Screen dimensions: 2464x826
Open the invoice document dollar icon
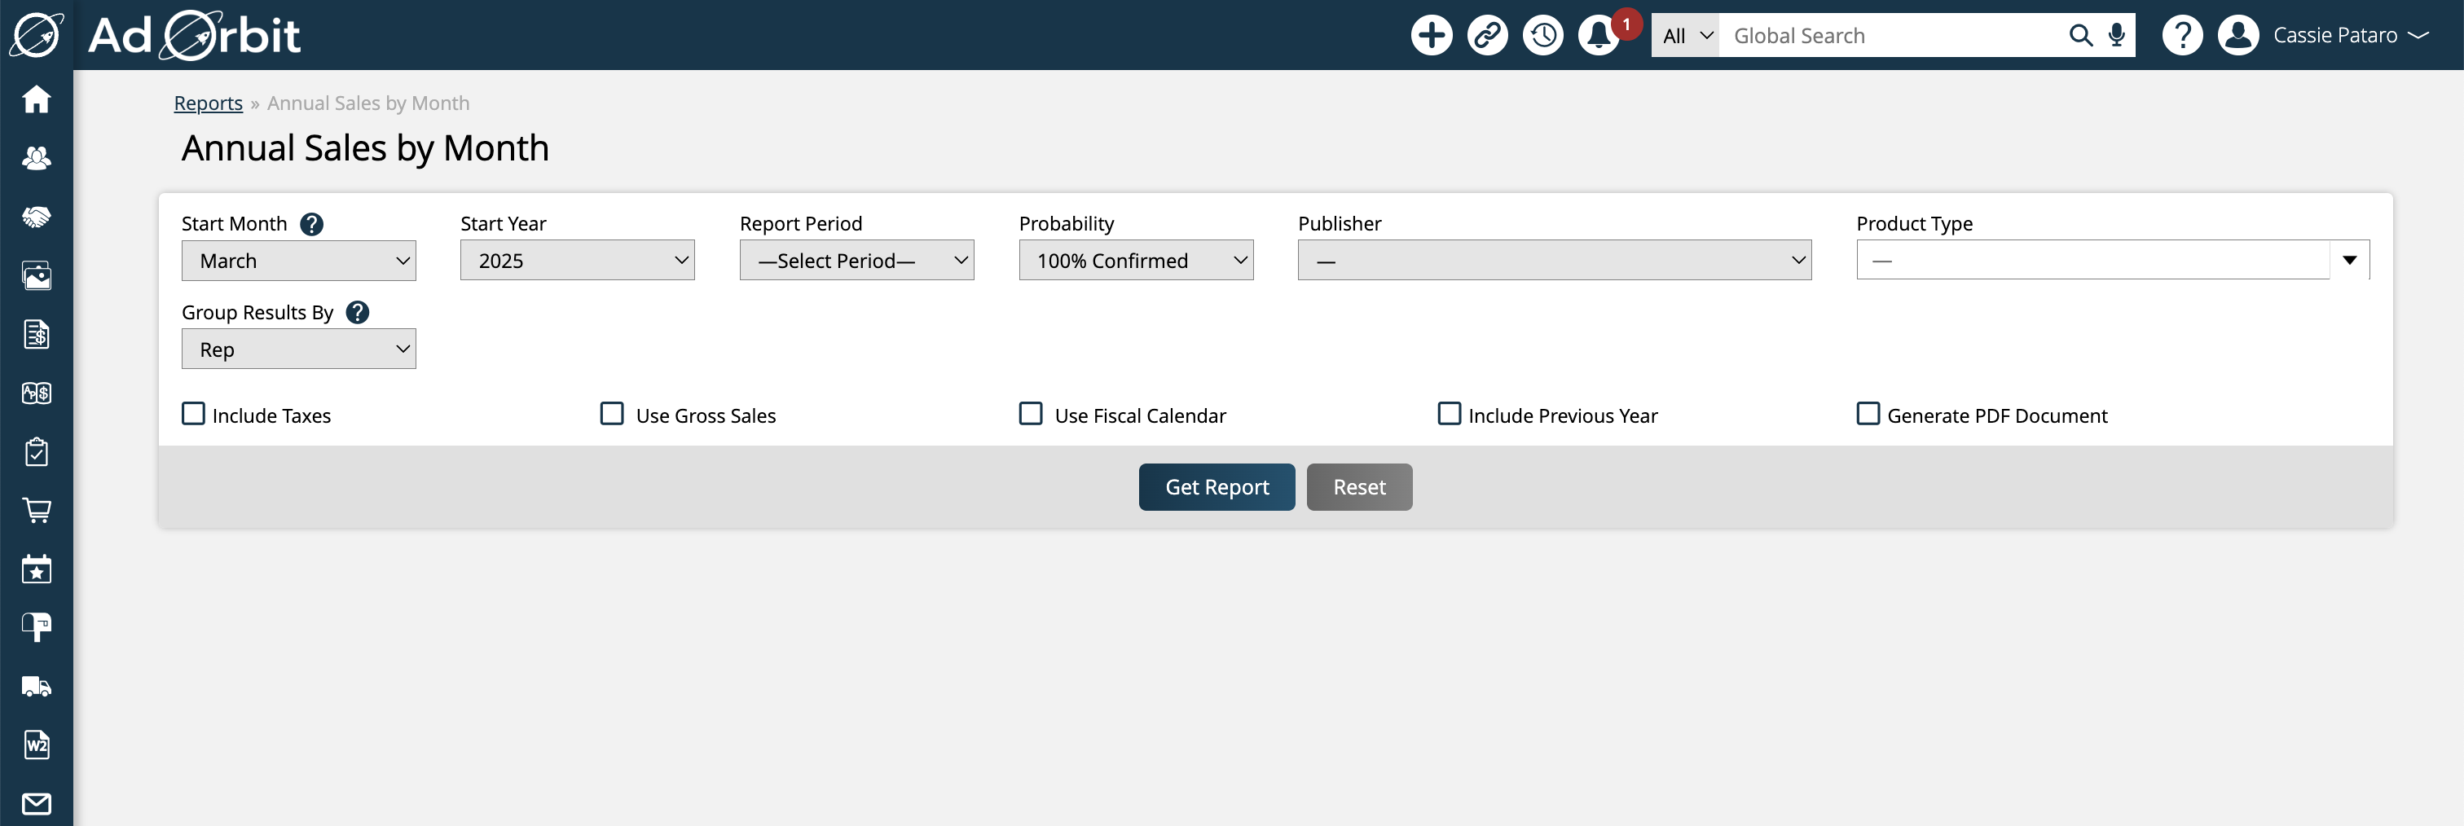(x=37, y=335)
